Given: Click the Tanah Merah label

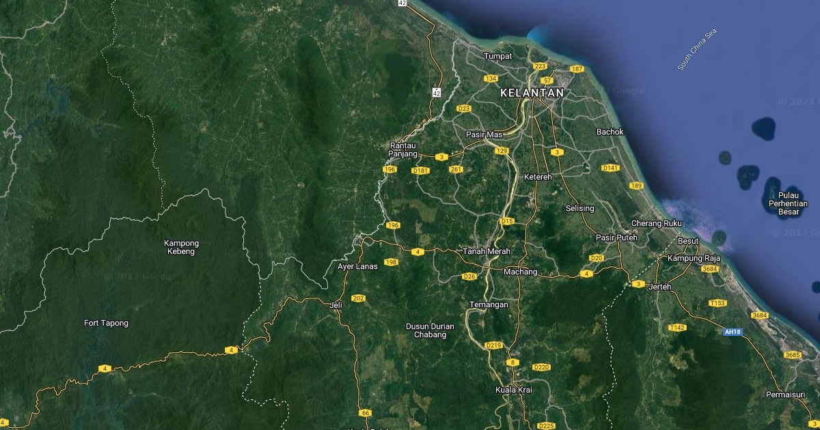Looking at the screenshot, I should pos(487,251).
